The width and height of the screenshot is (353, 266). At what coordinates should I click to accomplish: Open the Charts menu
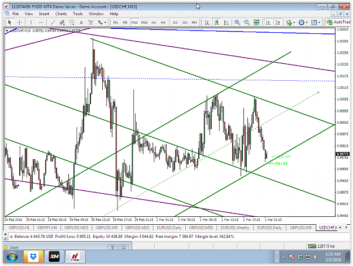(61, 14)
